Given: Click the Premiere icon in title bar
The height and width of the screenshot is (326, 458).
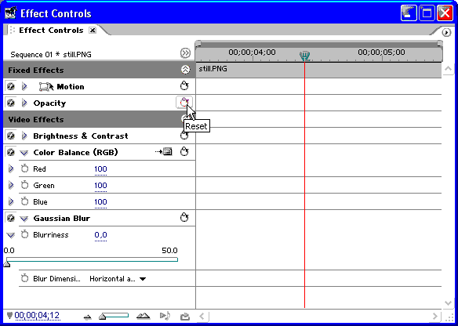Looking at the screenshot, I should (10, 13).
